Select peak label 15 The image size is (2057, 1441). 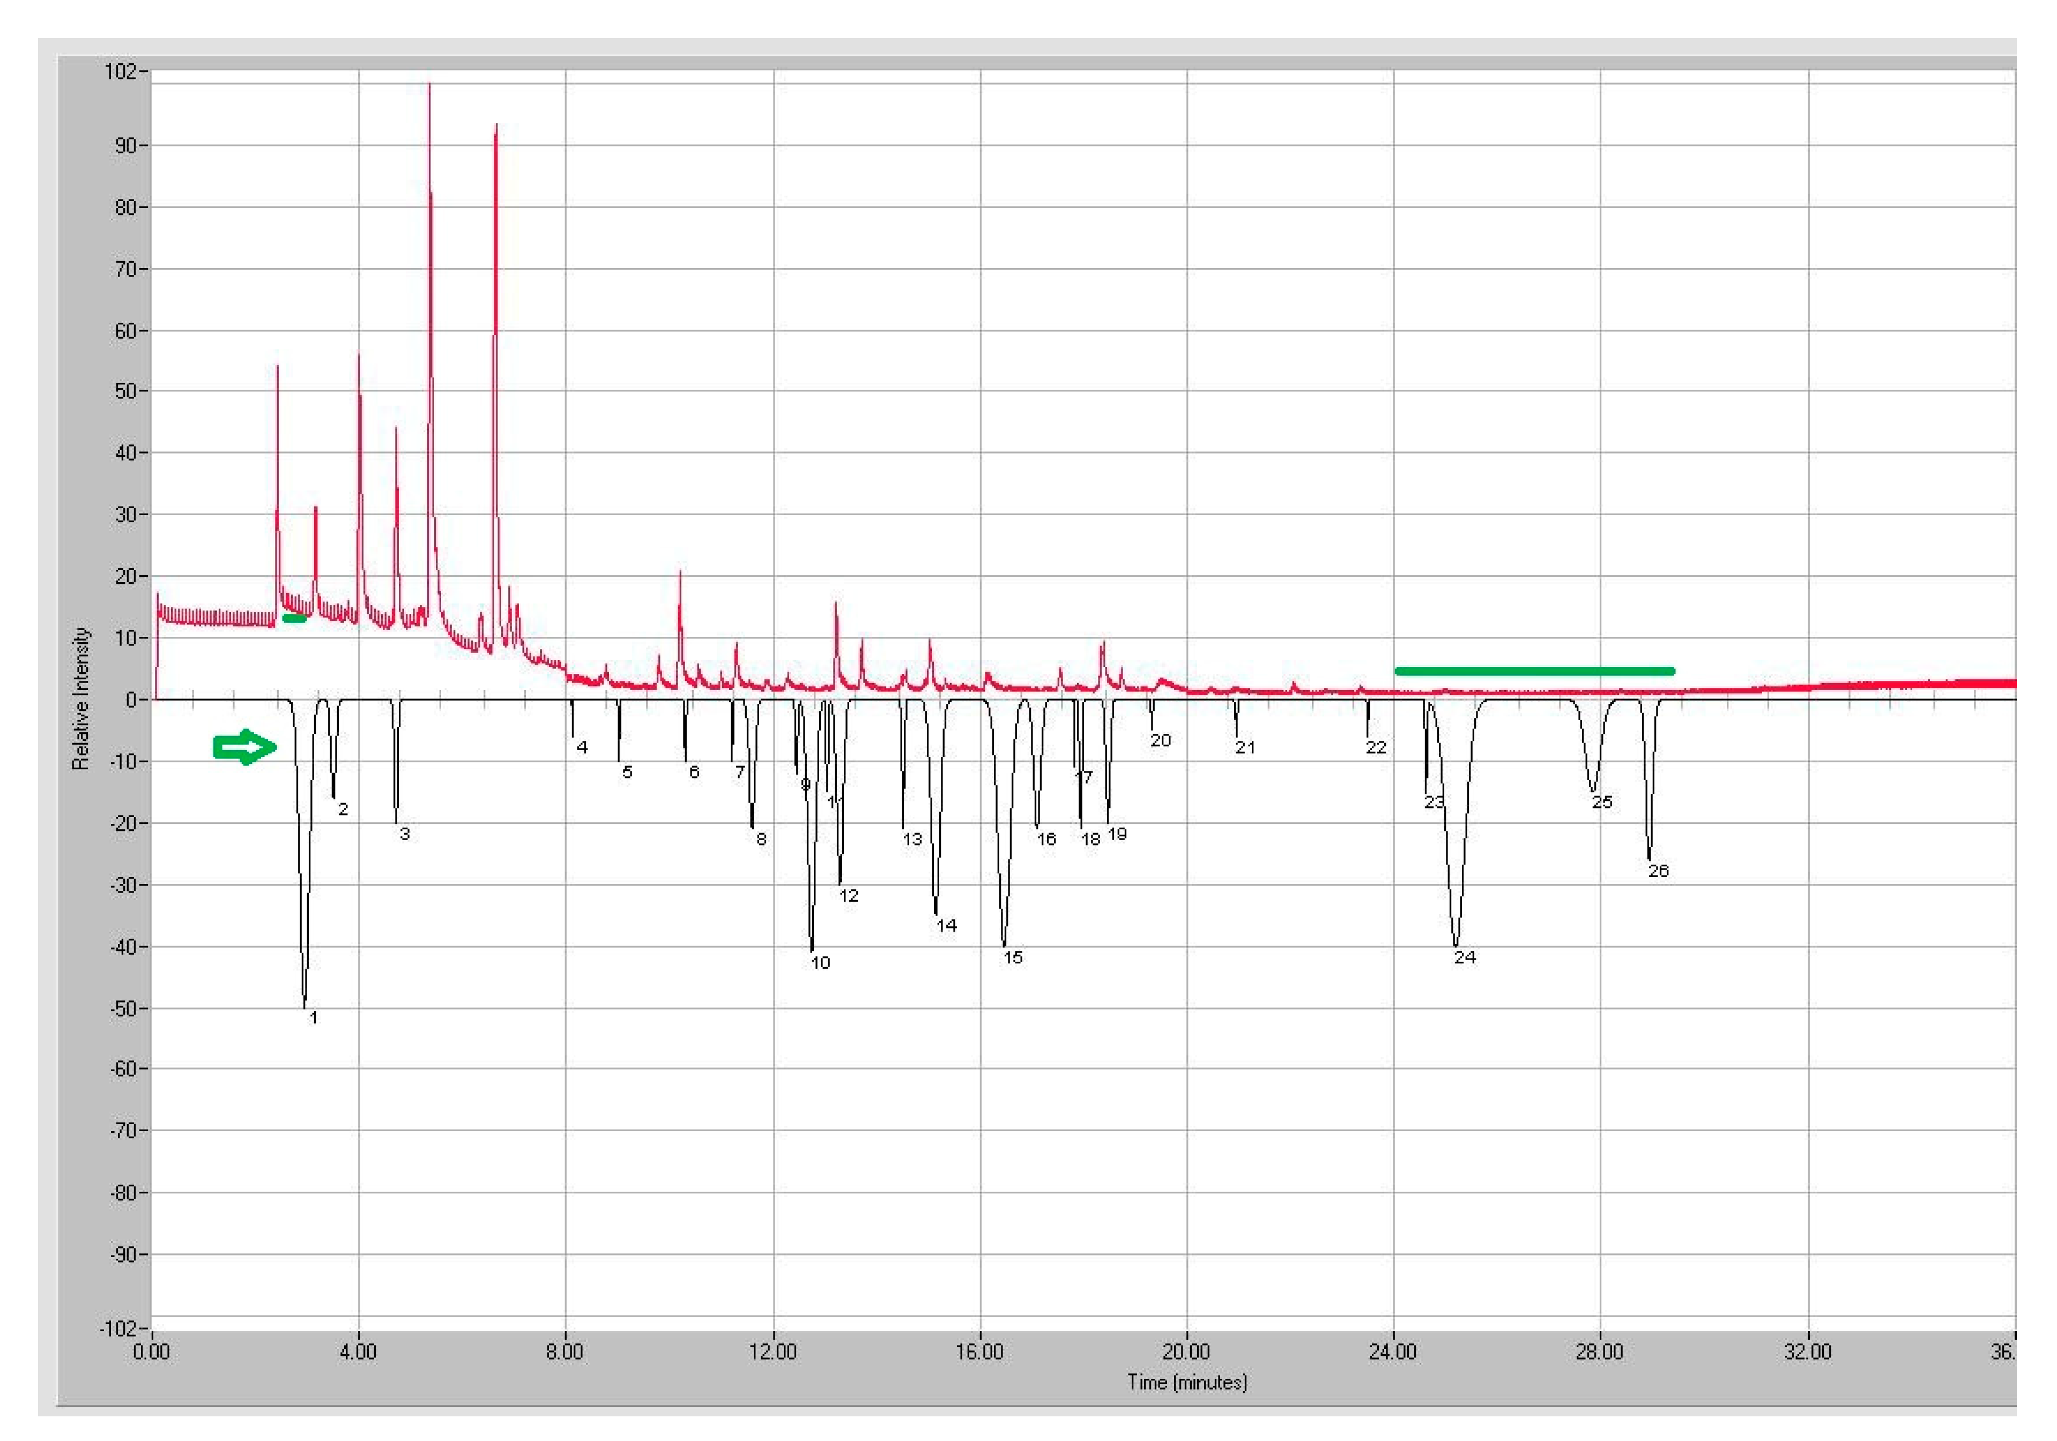[x=1012, y=957]
